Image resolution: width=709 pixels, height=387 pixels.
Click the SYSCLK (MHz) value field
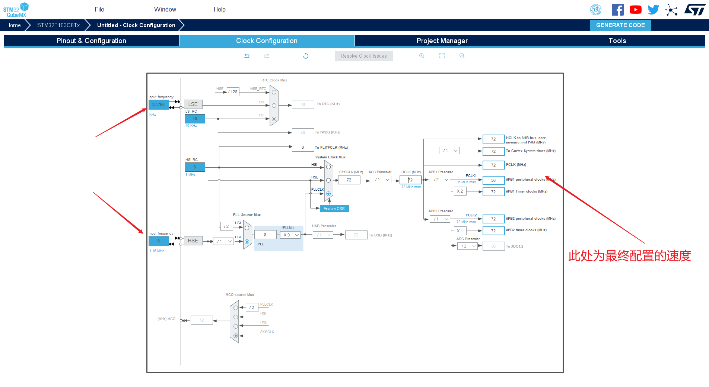pos(349,180)
